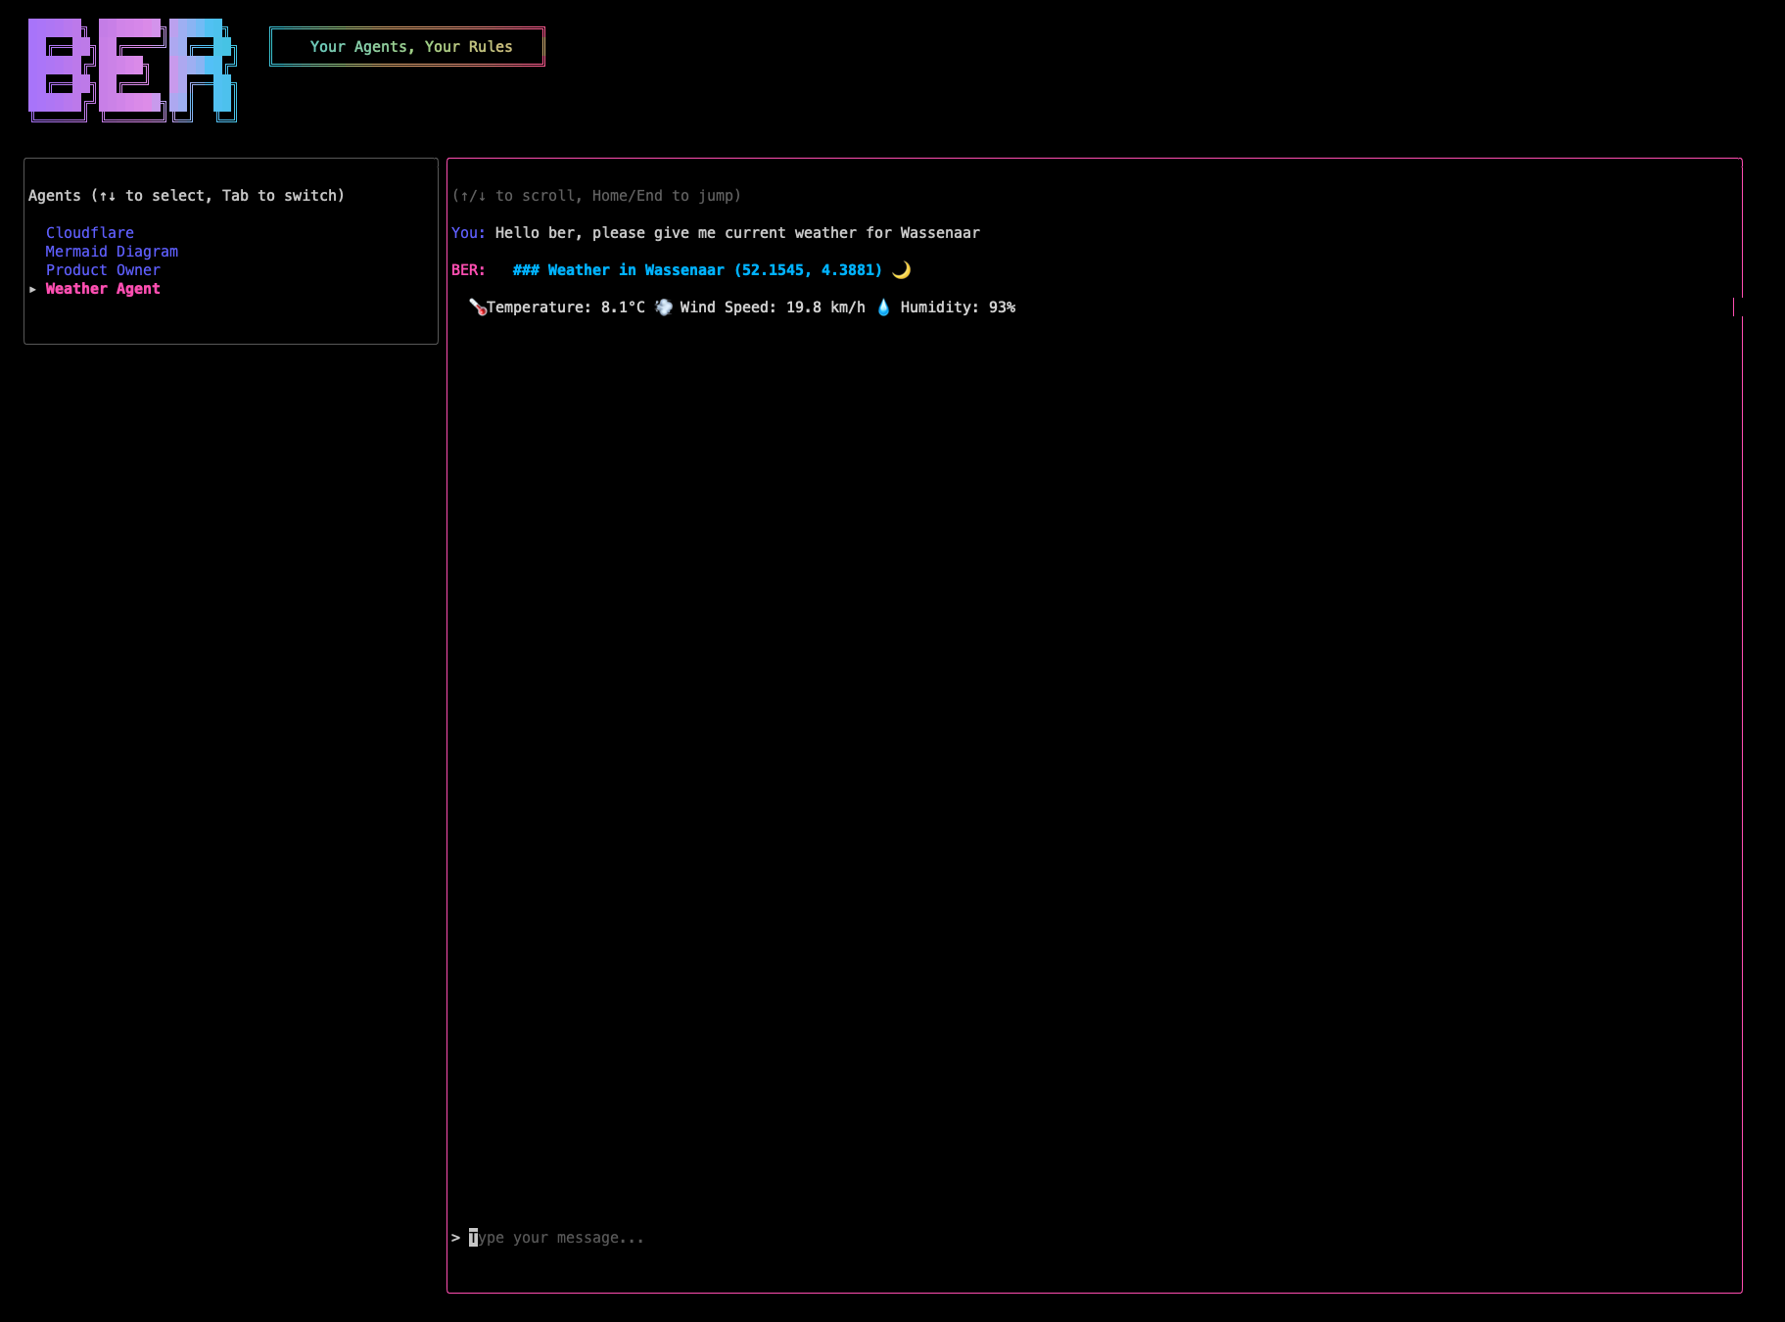
Task: Select the Cloudflare agent
Action: (x=89, y=233)
